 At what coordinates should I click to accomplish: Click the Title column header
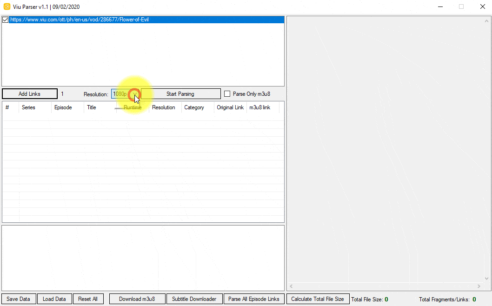pyautogui.click(x=100, y=107)
